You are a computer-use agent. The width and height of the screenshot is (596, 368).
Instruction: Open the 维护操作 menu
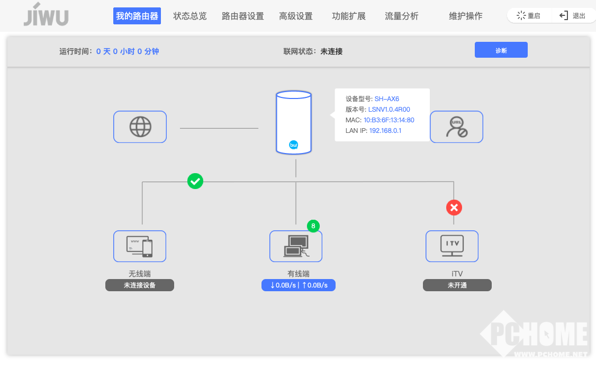(x=465, y=16)
